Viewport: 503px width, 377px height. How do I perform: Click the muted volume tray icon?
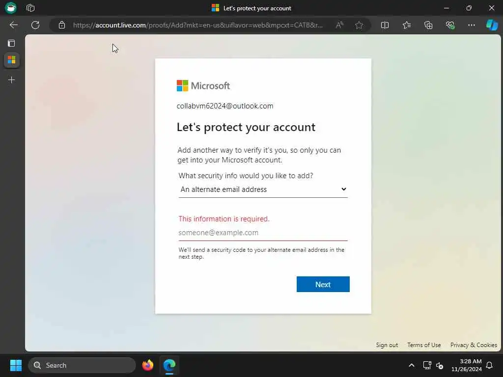click(440, 365)
